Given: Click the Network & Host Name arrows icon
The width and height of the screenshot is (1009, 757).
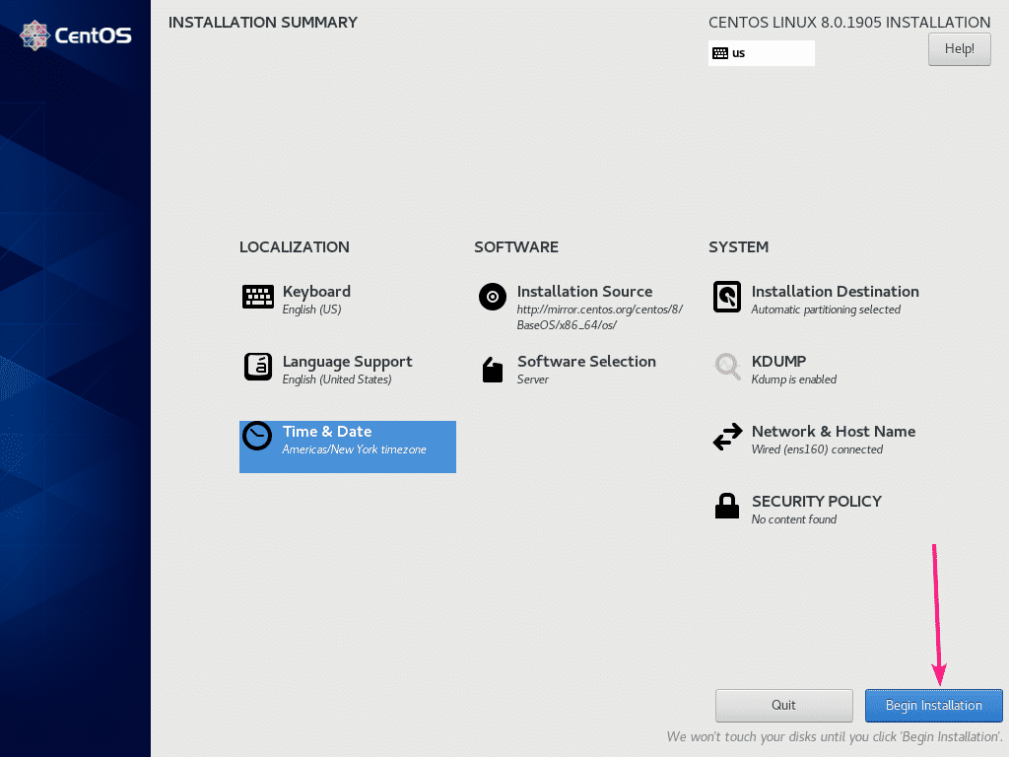Looking at the screenshot, I should pyautogui.click(x=727, y=438).
